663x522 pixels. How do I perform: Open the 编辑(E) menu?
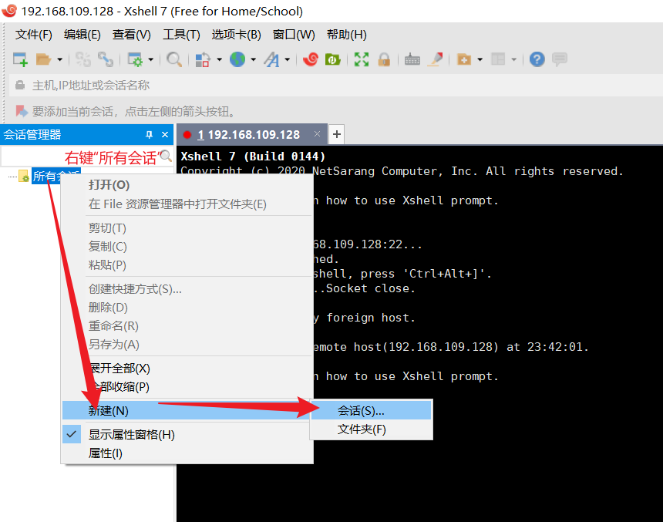82,34
